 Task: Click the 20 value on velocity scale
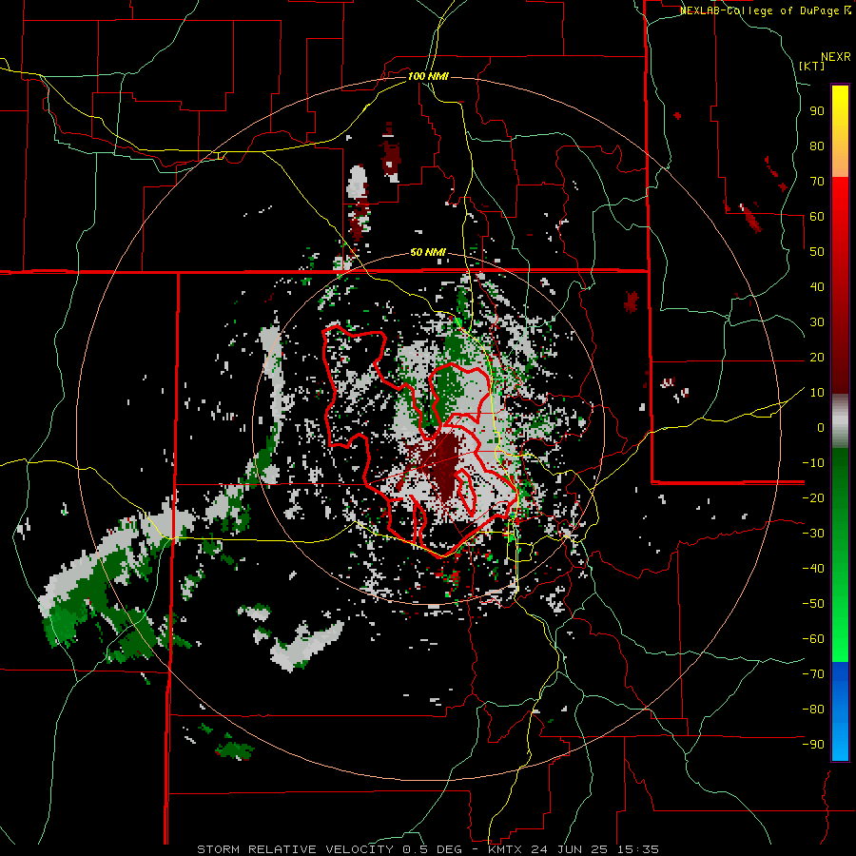[817, 357]
